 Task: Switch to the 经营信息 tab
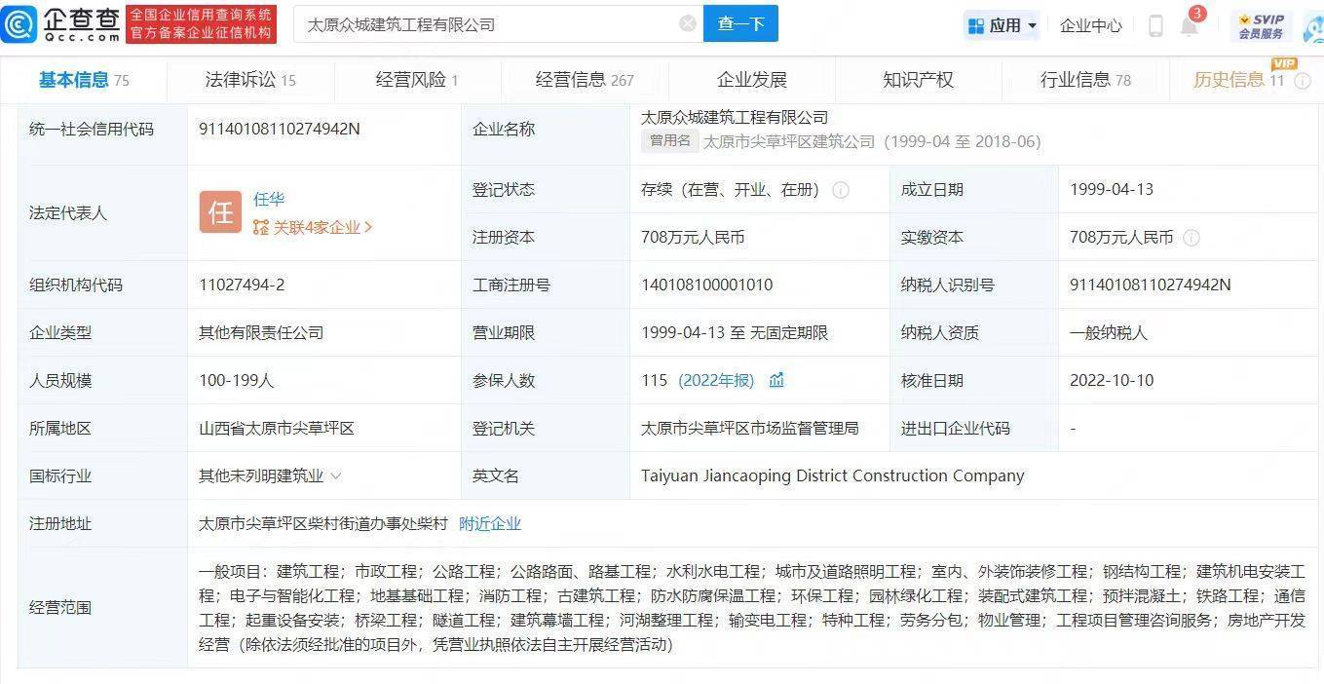[x=585, y=80]
